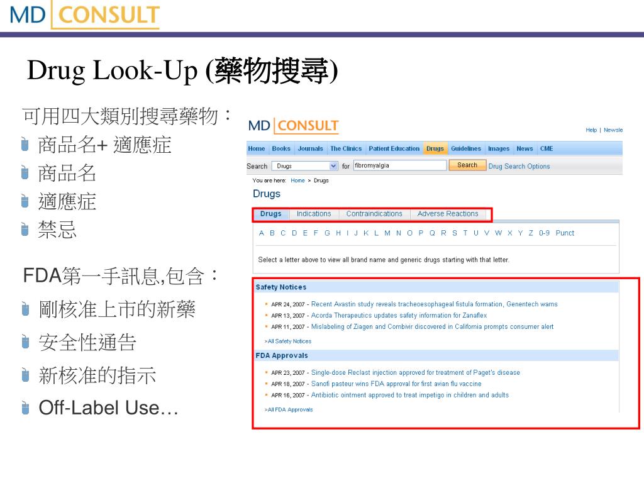Browse drugs starting with letter Q

(432, 233)
